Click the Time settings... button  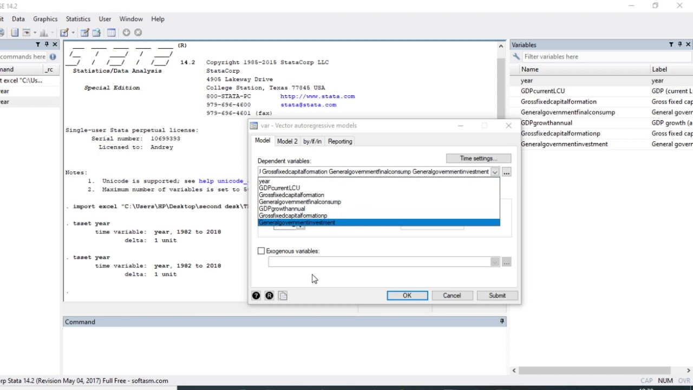coord(479,158)
